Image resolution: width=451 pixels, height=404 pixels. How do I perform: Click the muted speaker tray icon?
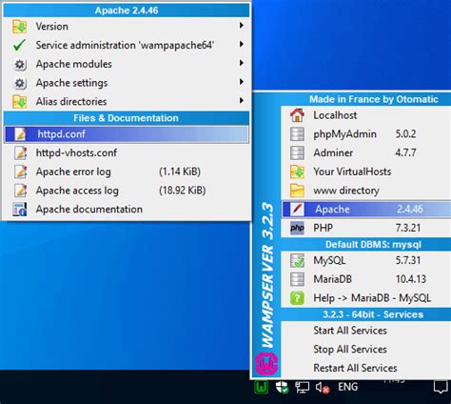(x=323, y=387)
